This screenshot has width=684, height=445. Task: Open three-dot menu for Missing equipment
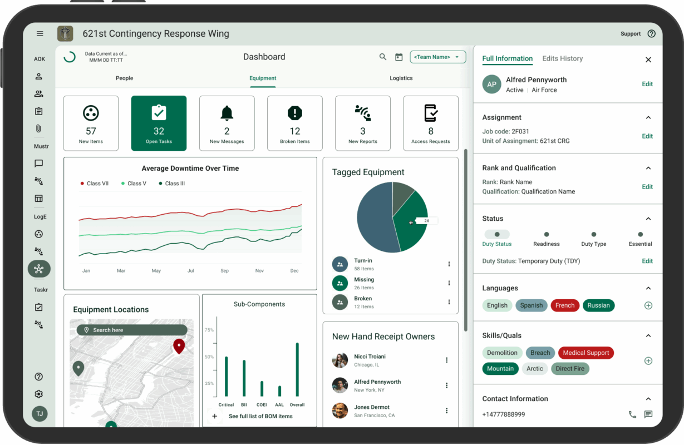tap(449, 283)
